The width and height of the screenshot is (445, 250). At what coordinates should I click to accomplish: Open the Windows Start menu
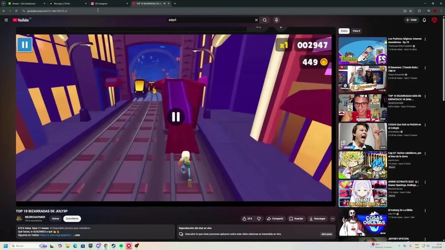pos(6,246)
